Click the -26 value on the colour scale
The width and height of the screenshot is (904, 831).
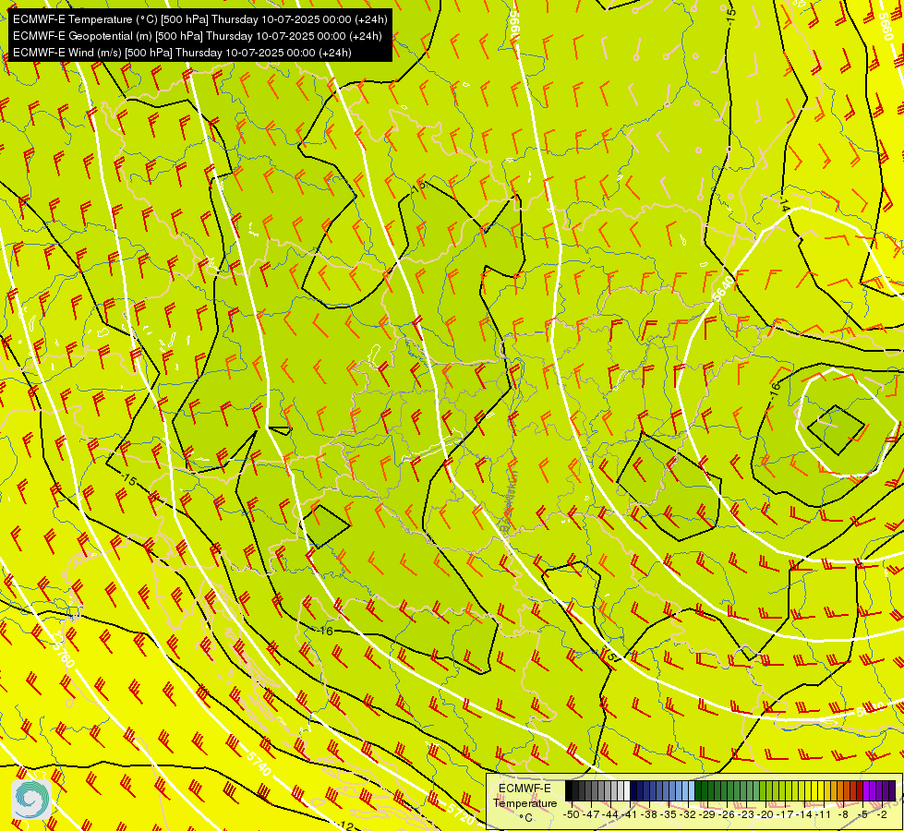(x=727, y=815)
